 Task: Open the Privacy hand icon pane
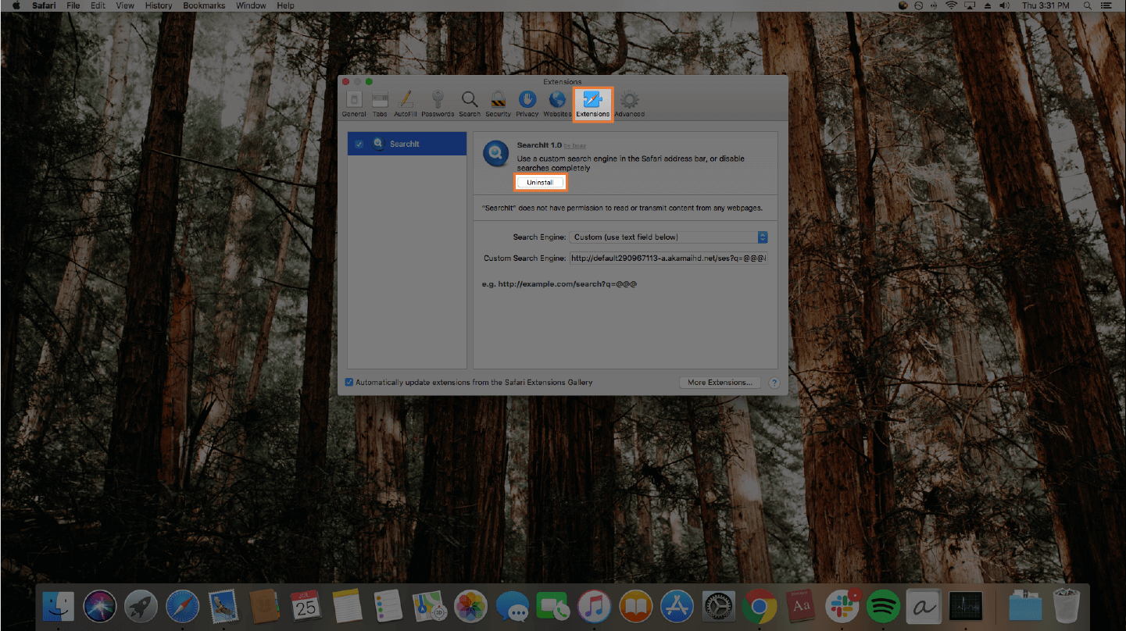click(x=527, y=103)
